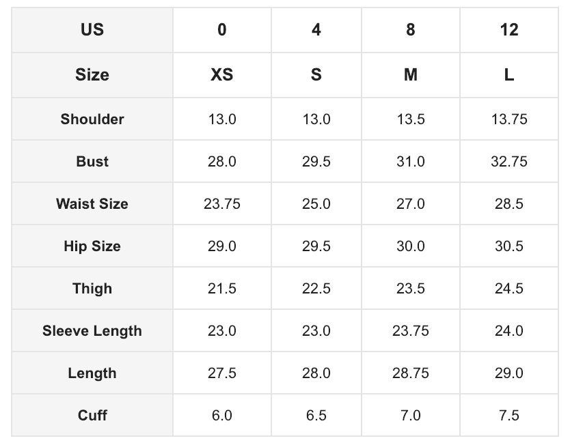The height and width of the screenshot is (445, 570).
Task: Click the US header cell
Action: (92, 30)
